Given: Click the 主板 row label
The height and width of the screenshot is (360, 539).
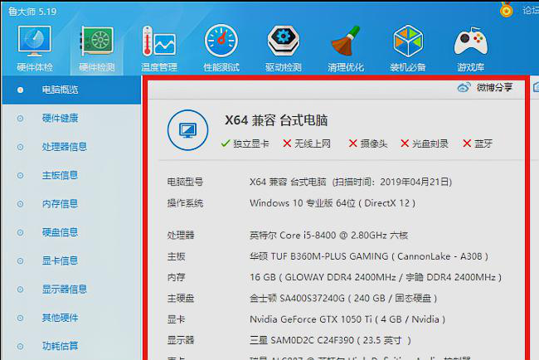Looking at the screenshot, I should click(x=176, y=256).
